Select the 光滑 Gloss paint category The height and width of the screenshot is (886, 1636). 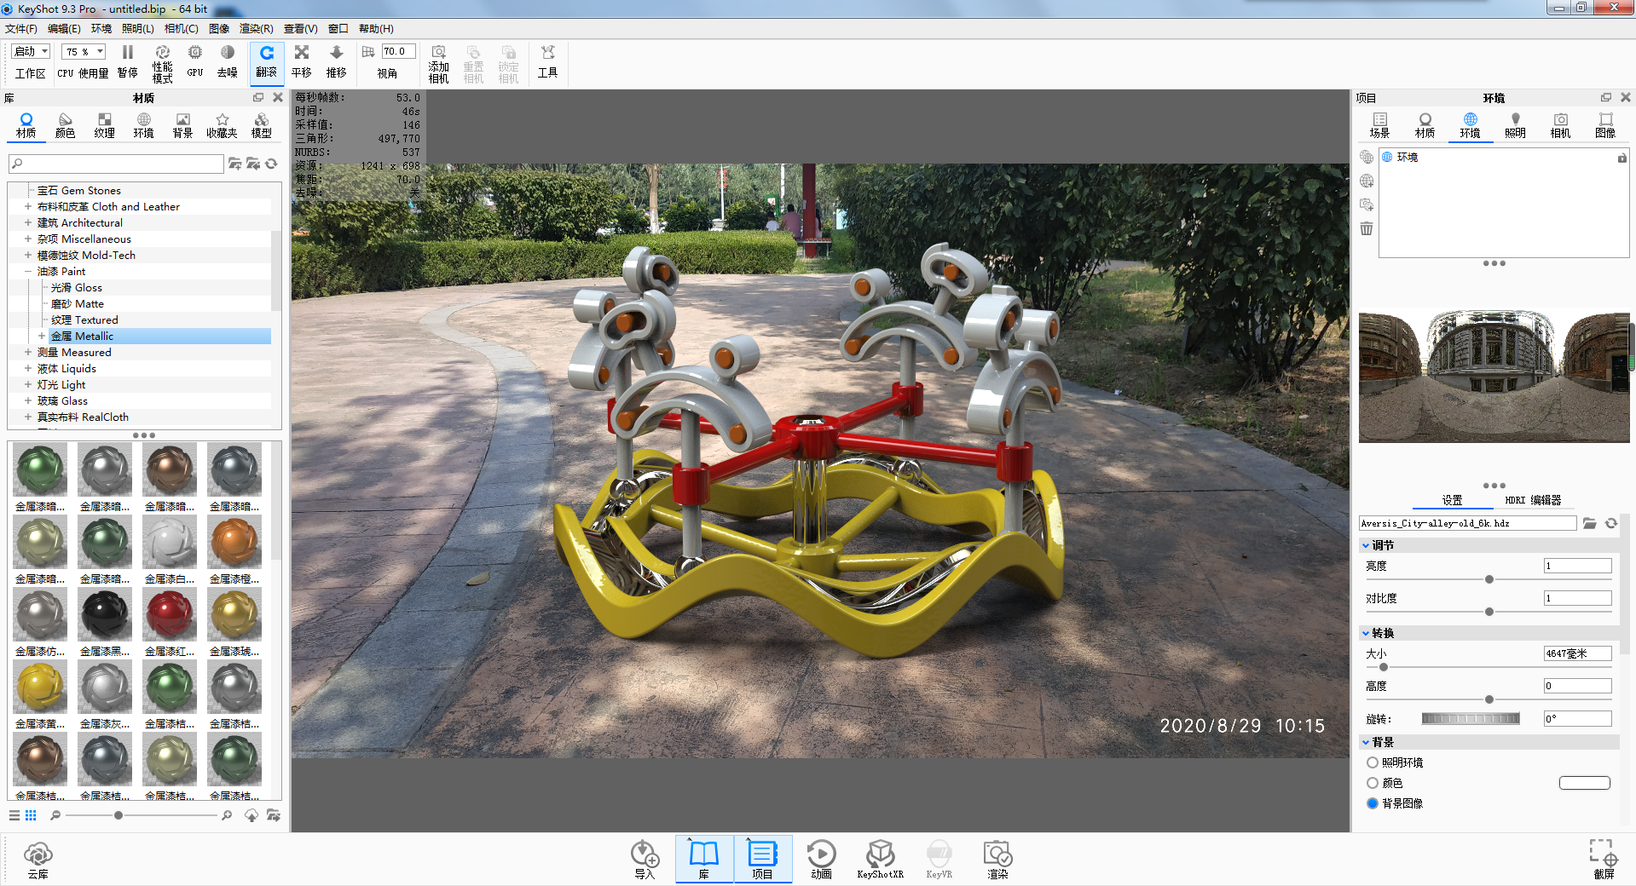click(x=77, y=288)
